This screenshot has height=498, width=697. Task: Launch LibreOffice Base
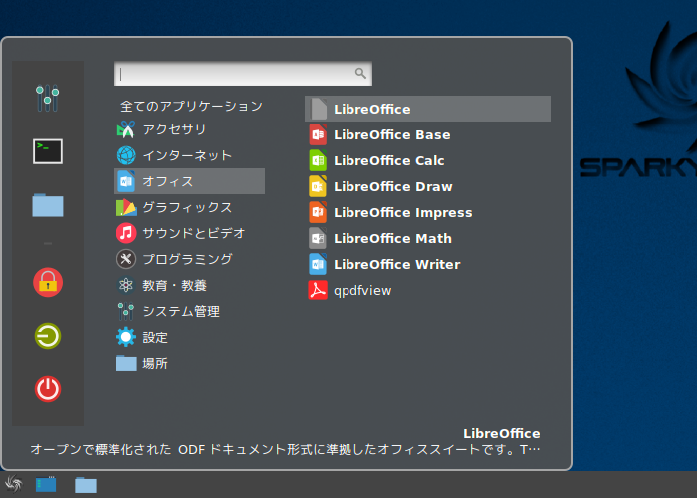pyautogui.click(x=427, y=134)
